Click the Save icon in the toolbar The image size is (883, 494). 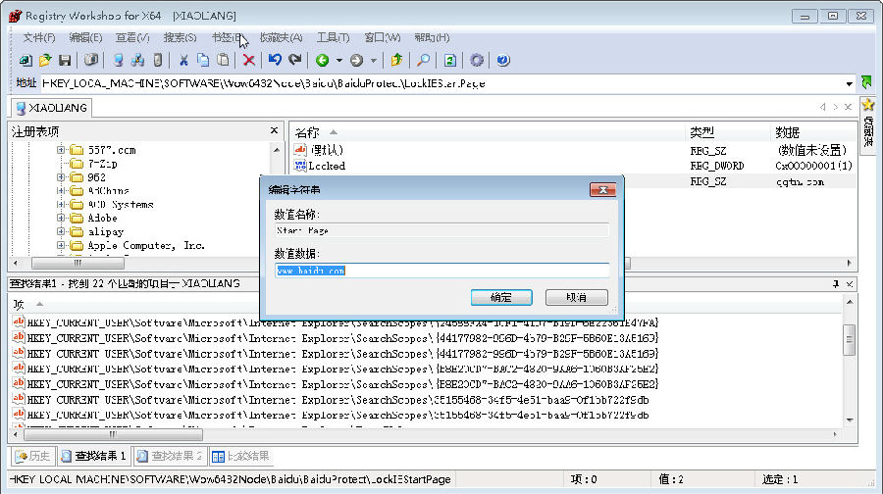(65, 60)
